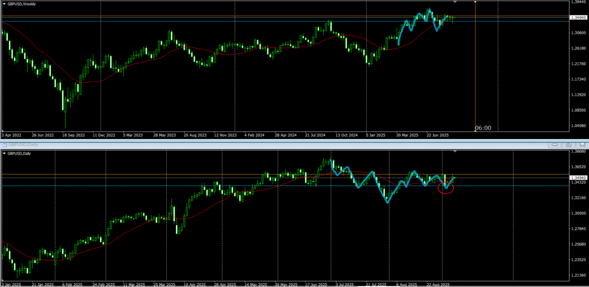Click the 1.21760 price level on Weekly axis
This screenshot has height=287, width=589.
click(579, 64)
